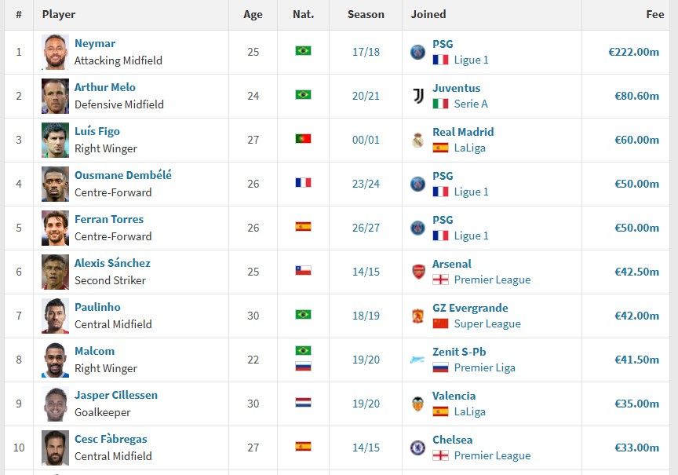The image size is (678, 475).
Task: Click the Chelsea club crest
Action: [417, 448]
